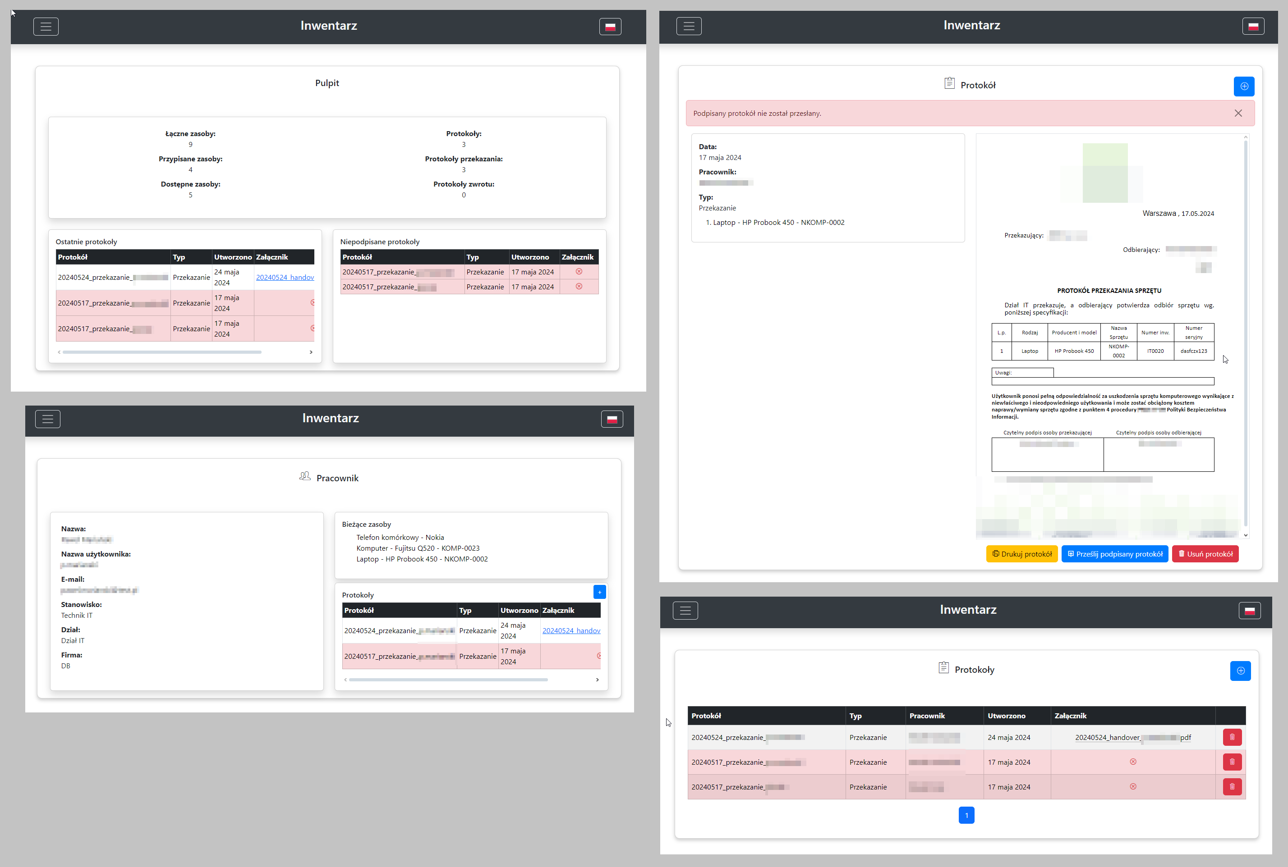Click Inwentarz title in Pulpit window

pos(329,25)
